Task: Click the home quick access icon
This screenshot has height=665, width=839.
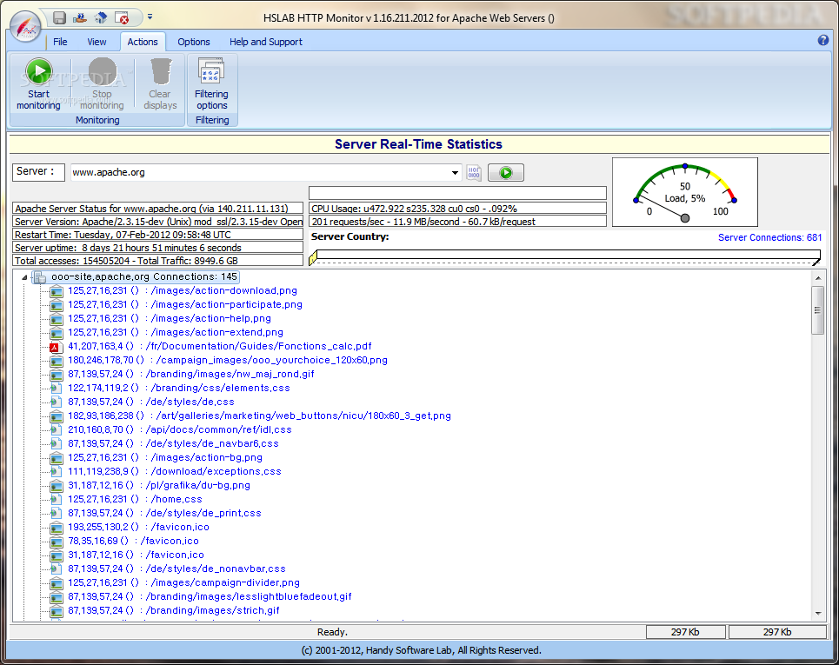Action: (101, 18)
